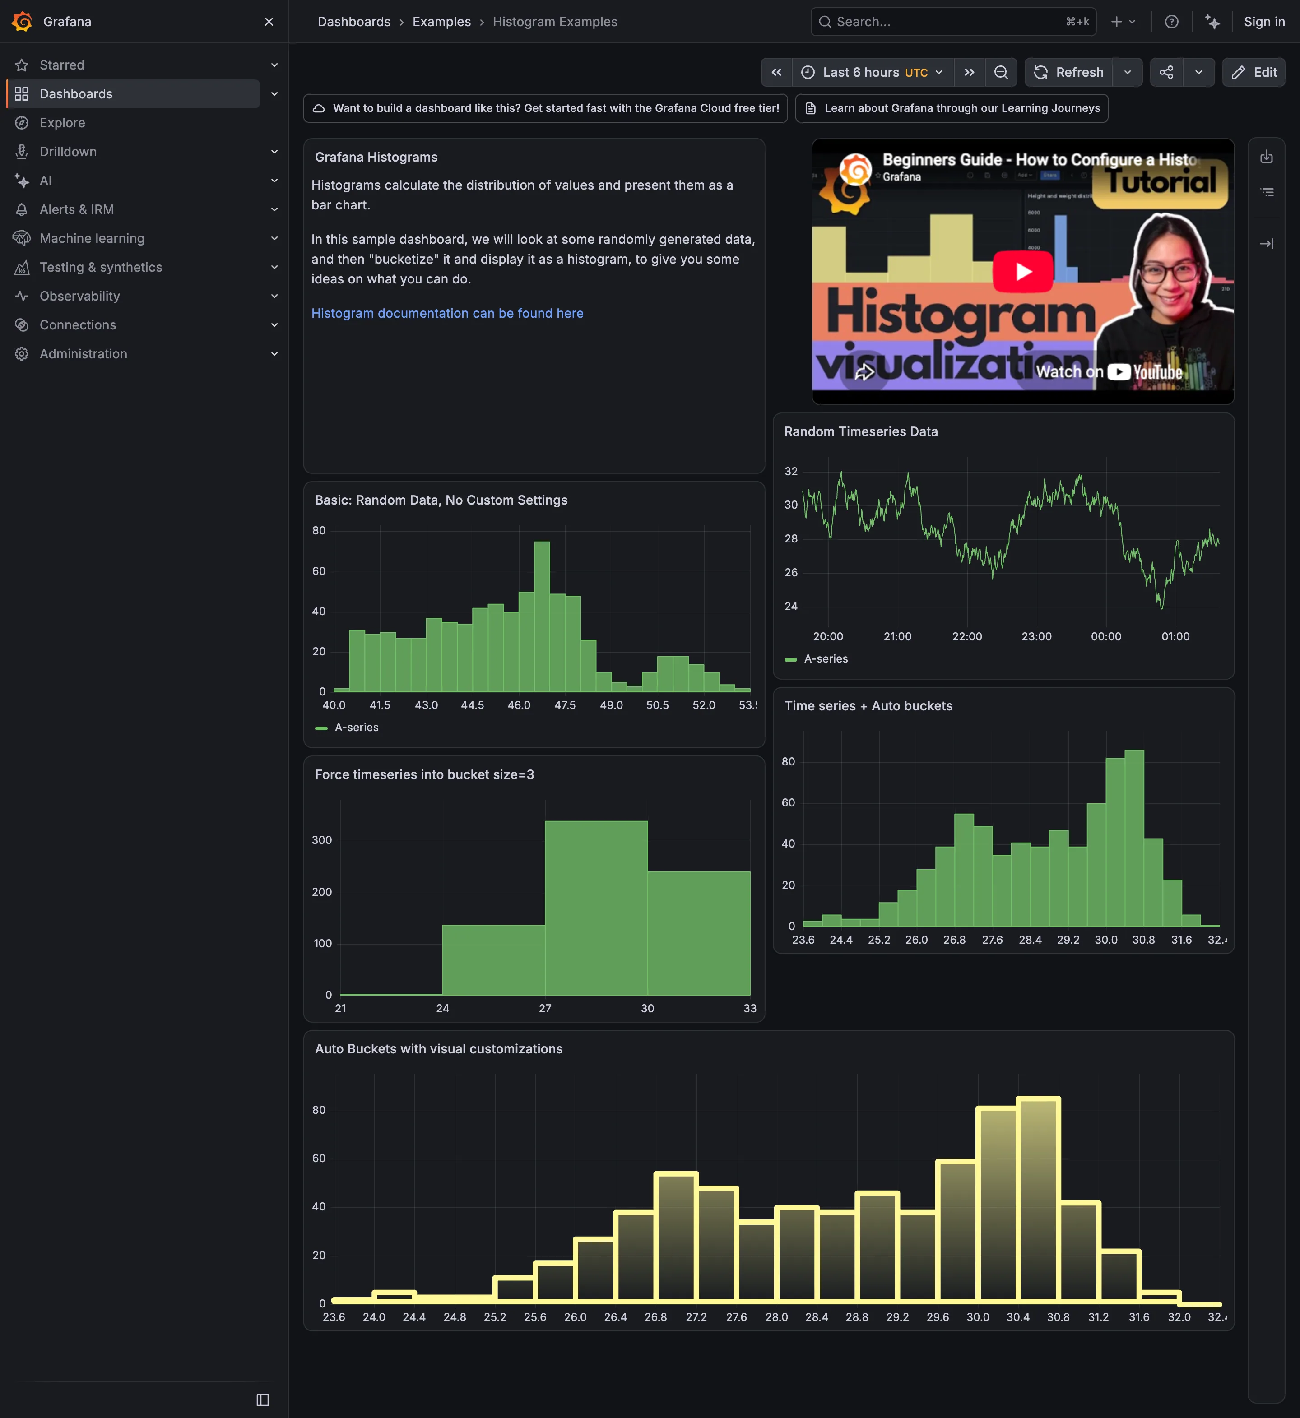This screenshot has width=1300, height=1418.
Task: Play the Histogram tutorial YouTube video
Action: click(1023, 271)
